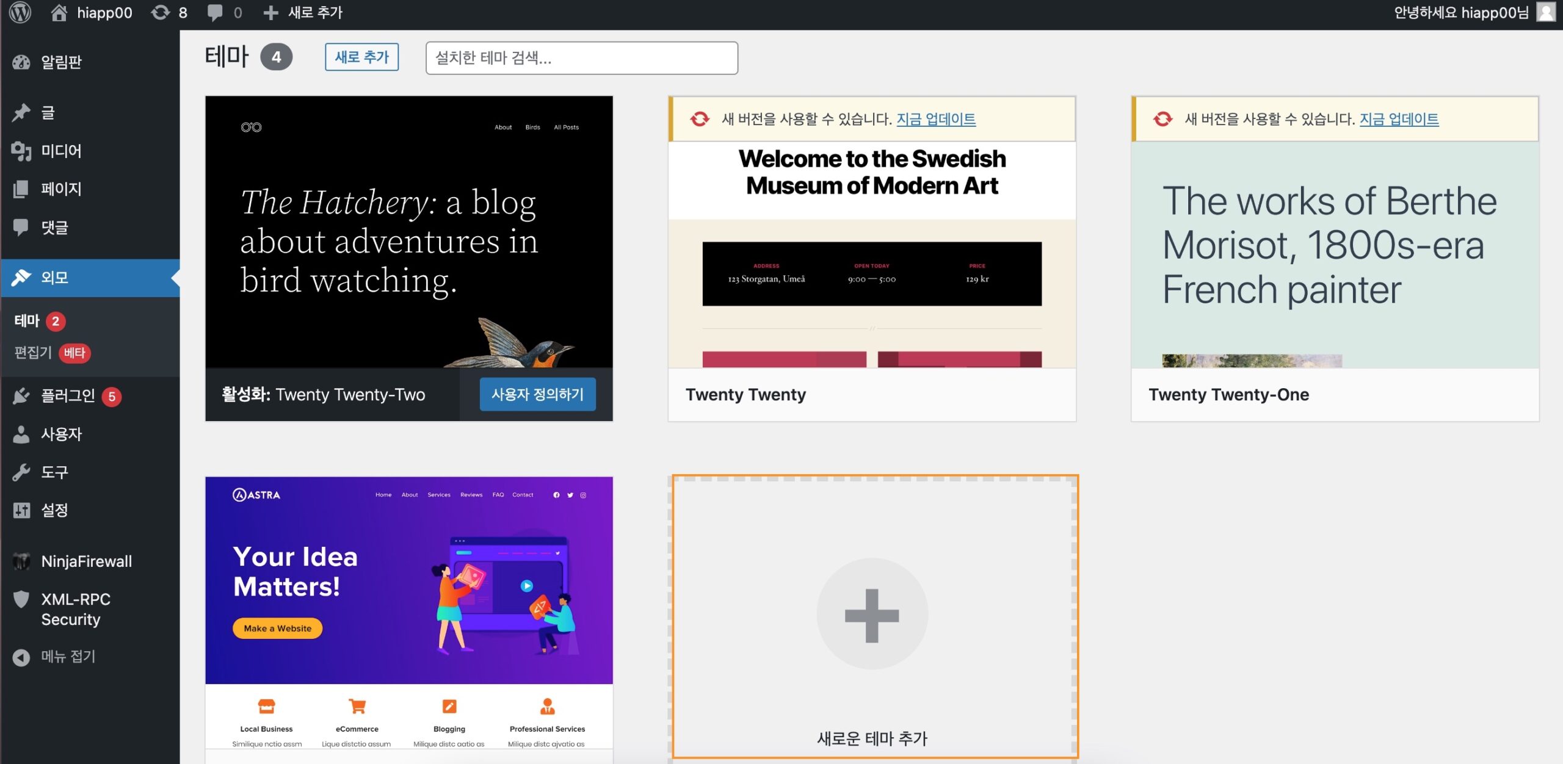1563x764 pixels.
Task: Open the 알림판 menu item
Action: (x=90, y=62)
